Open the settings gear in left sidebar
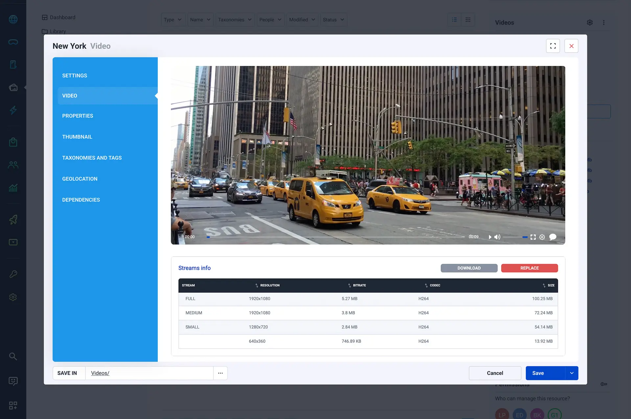631x419 pixels. point(13,297)
